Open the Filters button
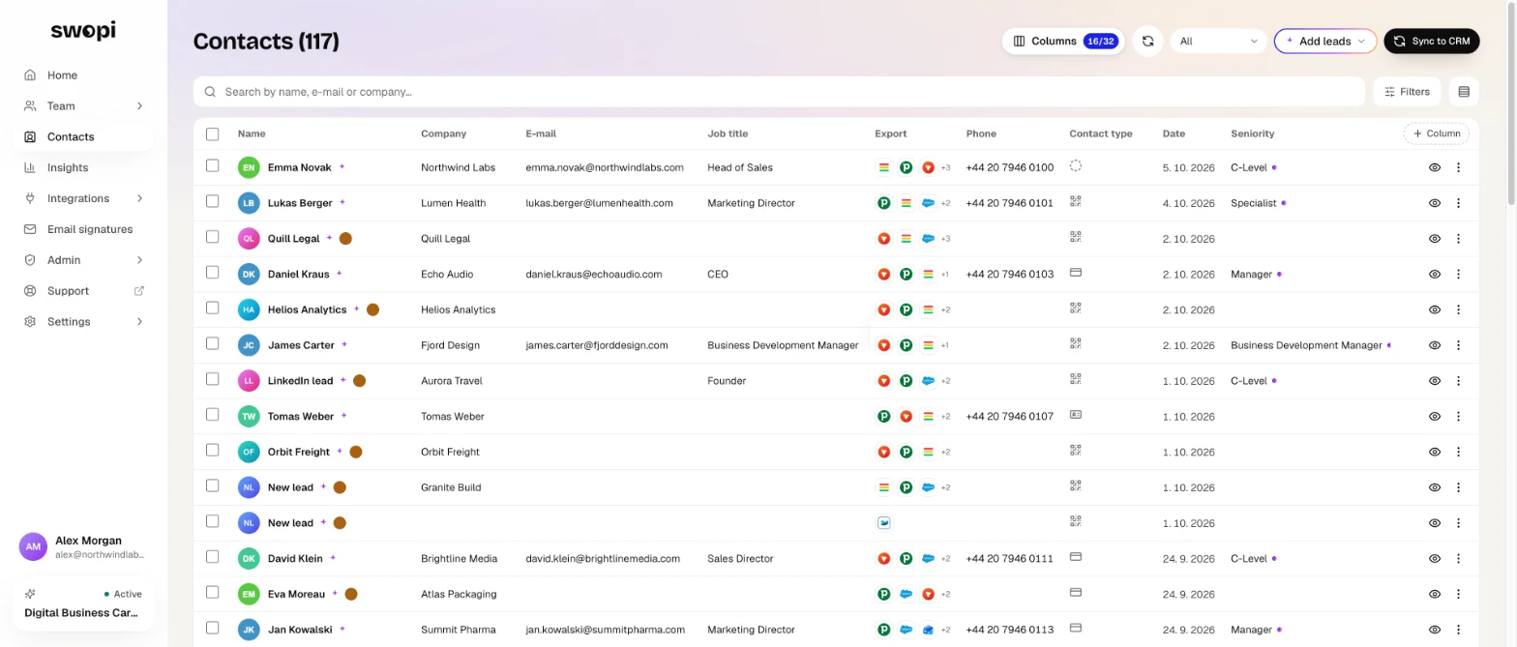The image size is (1517, 647). point(1407,92)
